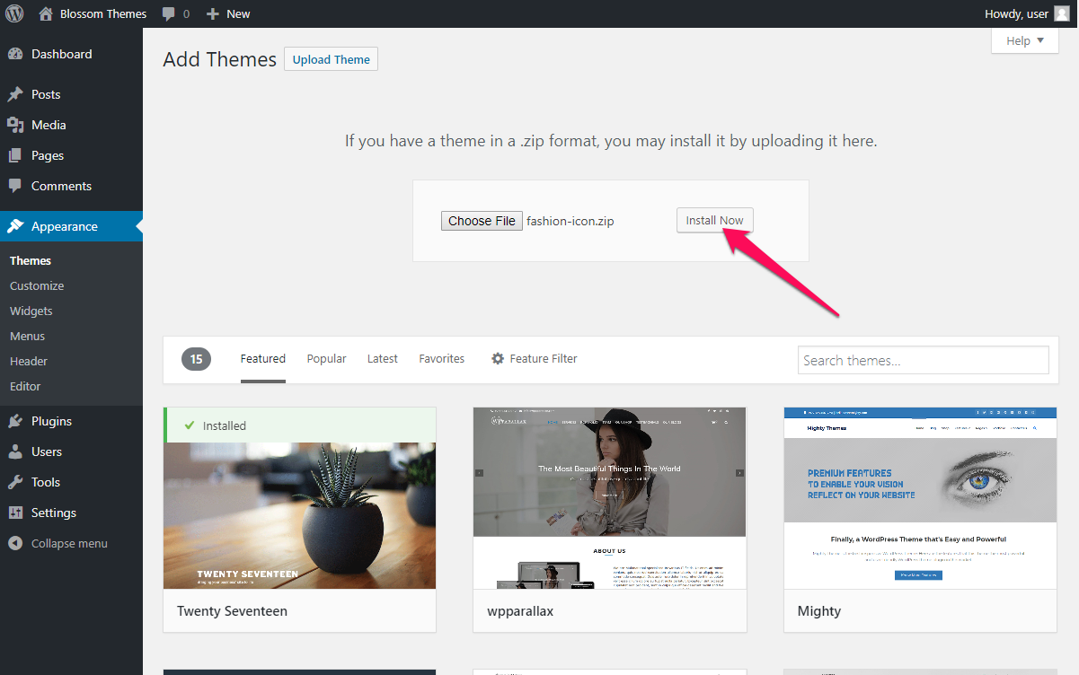1079x675 pixels.
Task: Switch to the Popular tab
Action: [326, 358]
